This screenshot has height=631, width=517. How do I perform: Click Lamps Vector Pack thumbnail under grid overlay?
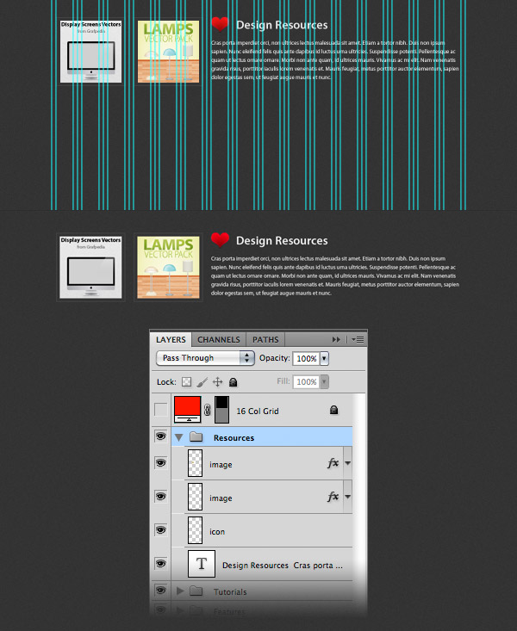[x=168, y=52]
